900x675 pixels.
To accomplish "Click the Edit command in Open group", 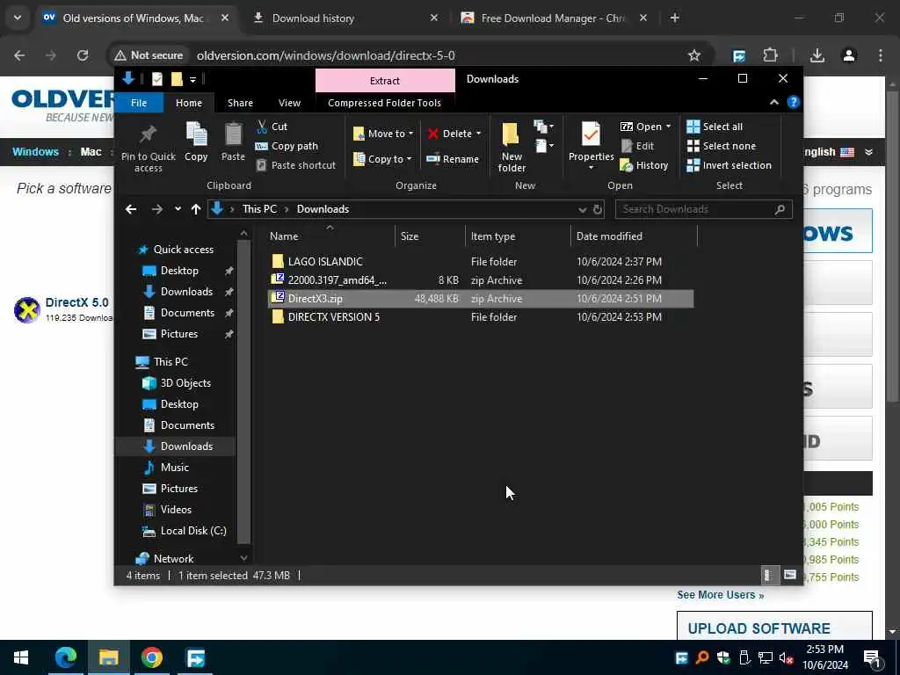I will [x=638, y=146].
